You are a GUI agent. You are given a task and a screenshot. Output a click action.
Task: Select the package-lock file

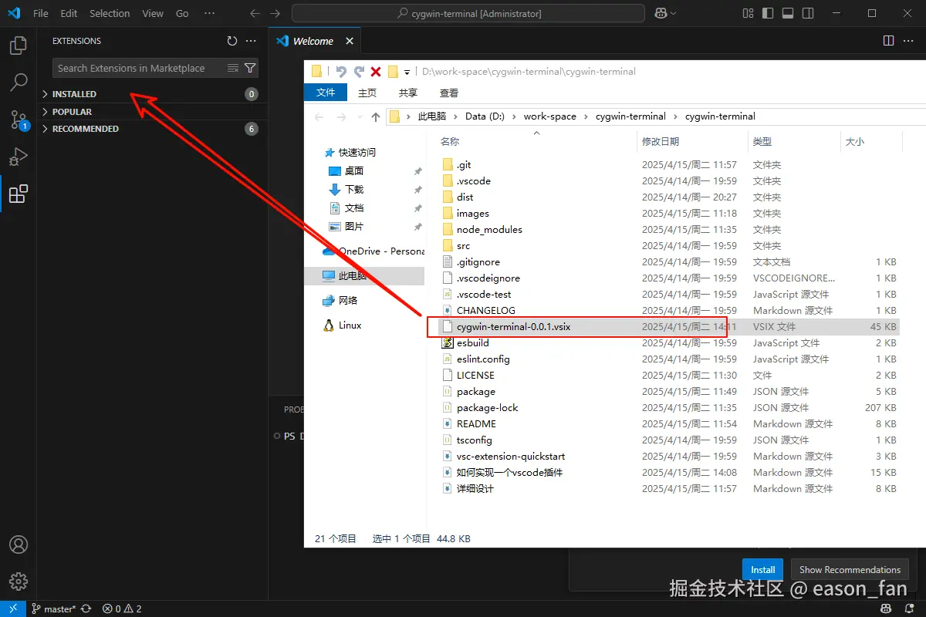[487, 408]
